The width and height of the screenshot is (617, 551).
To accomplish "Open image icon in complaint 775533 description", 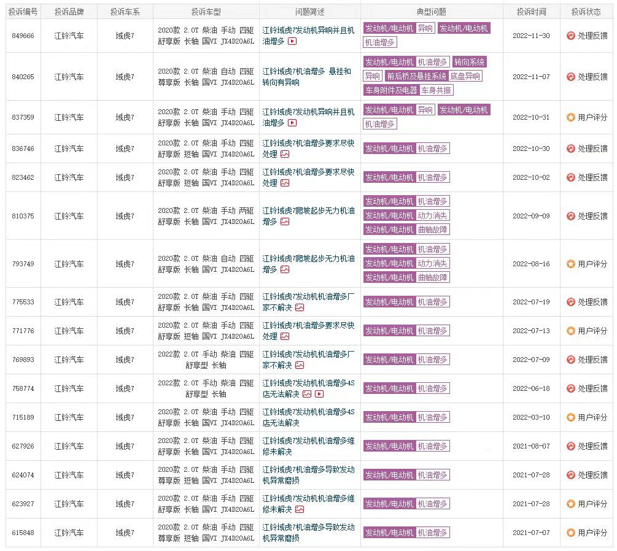I will coord(300,307).
